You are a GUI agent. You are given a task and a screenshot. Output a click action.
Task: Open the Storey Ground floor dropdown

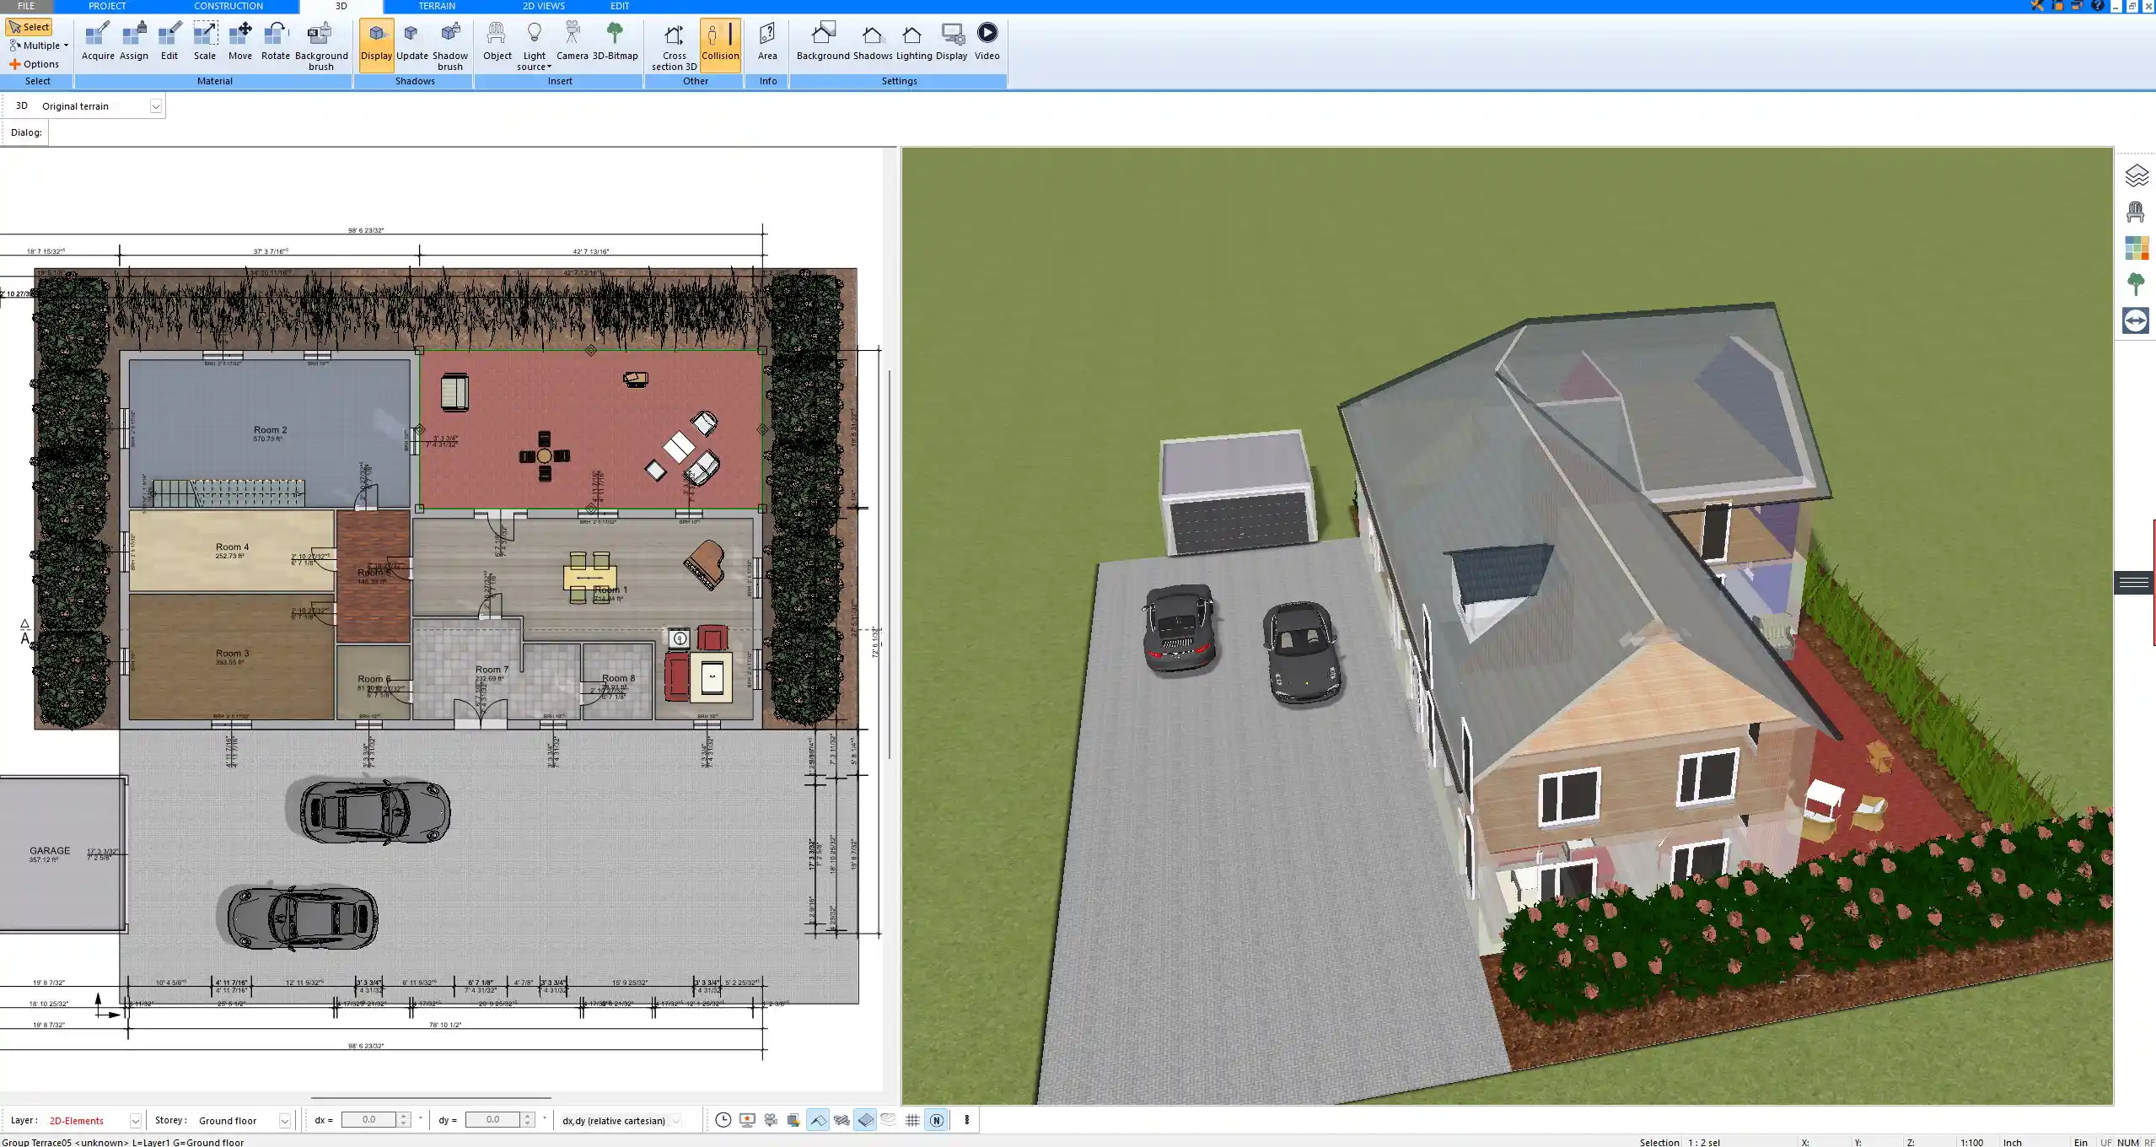click(x=283, y=1120)
